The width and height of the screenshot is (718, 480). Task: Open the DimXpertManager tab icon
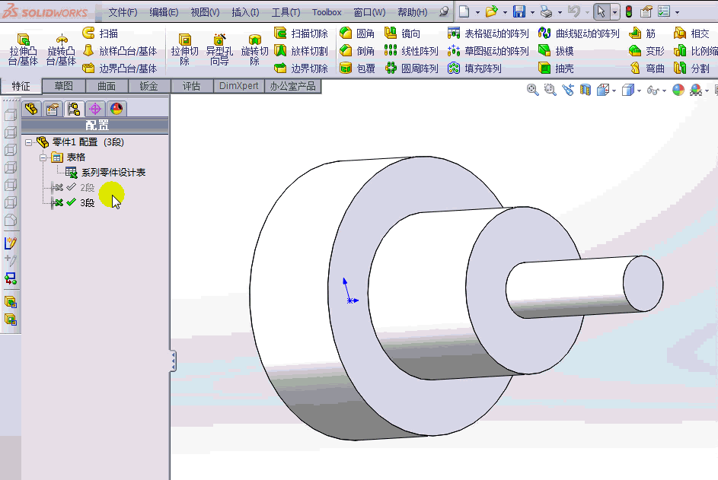(x=95, y=109)
